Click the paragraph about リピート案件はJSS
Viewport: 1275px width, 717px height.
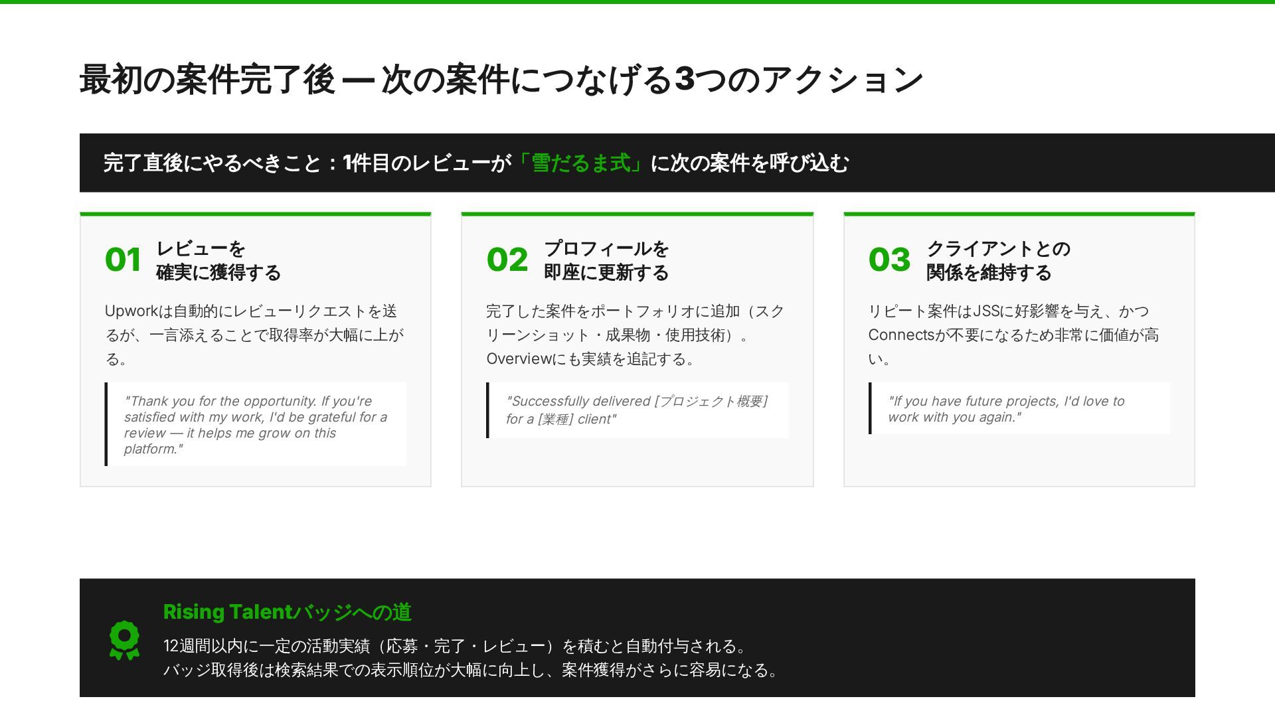pos(1014,335)
